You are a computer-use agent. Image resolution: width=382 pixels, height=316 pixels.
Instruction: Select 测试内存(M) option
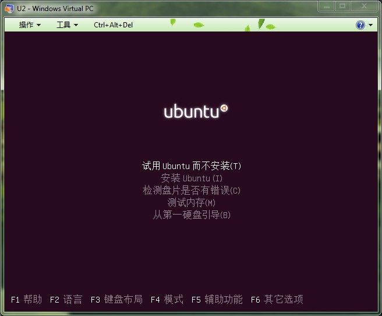(x=192, y=202)
